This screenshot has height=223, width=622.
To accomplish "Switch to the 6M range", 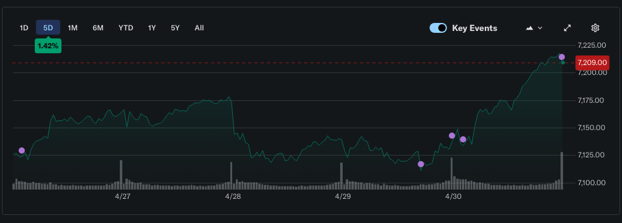I will tap(98, 28).
